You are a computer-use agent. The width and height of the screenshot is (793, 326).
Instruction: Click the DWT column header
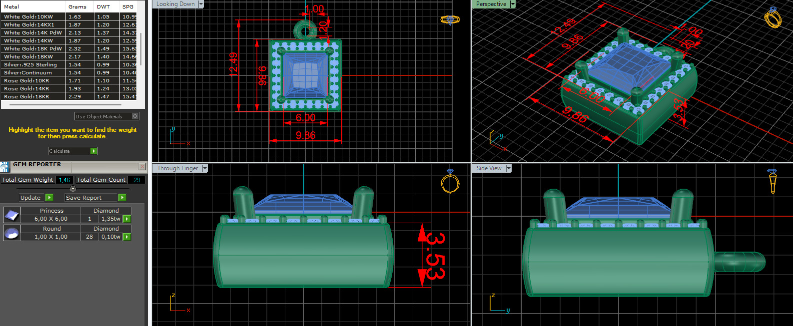[107, 6]
